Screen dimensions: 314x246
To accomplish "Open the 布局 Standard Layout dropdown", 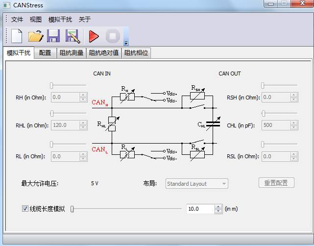I will coord(197,184).
